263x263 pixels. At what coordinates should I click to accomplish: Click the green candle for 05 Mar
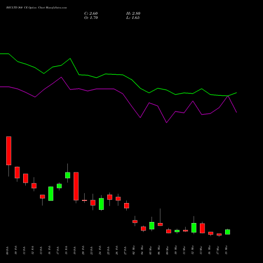point(152,226)
